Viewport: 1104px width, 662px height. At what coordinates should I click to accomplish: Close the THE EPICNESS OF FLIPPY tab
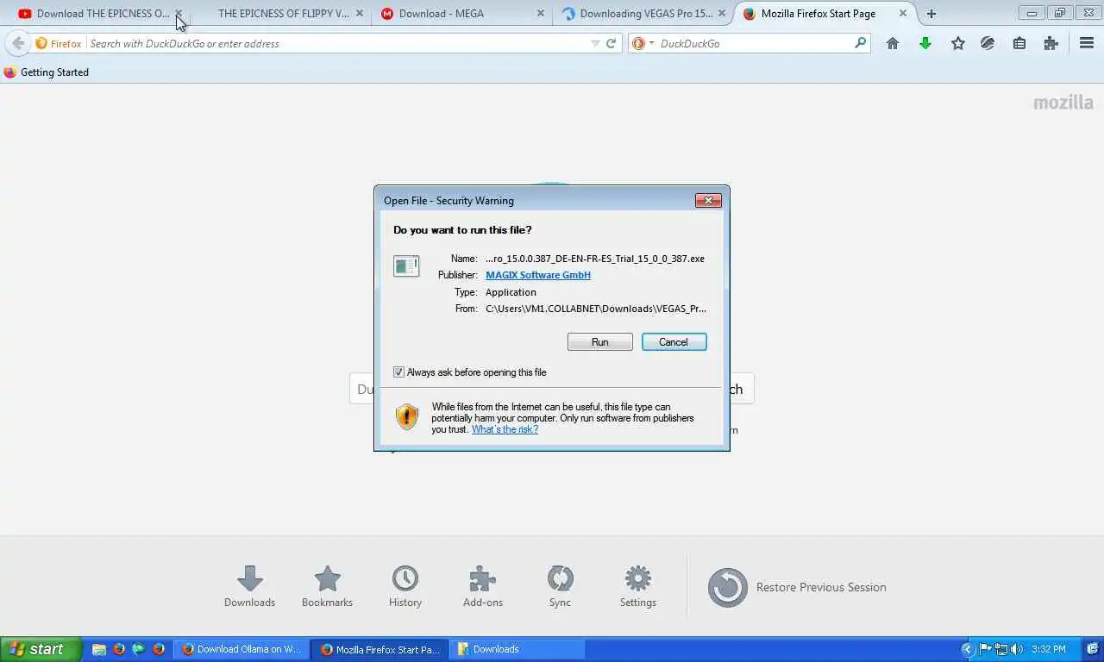360,14
